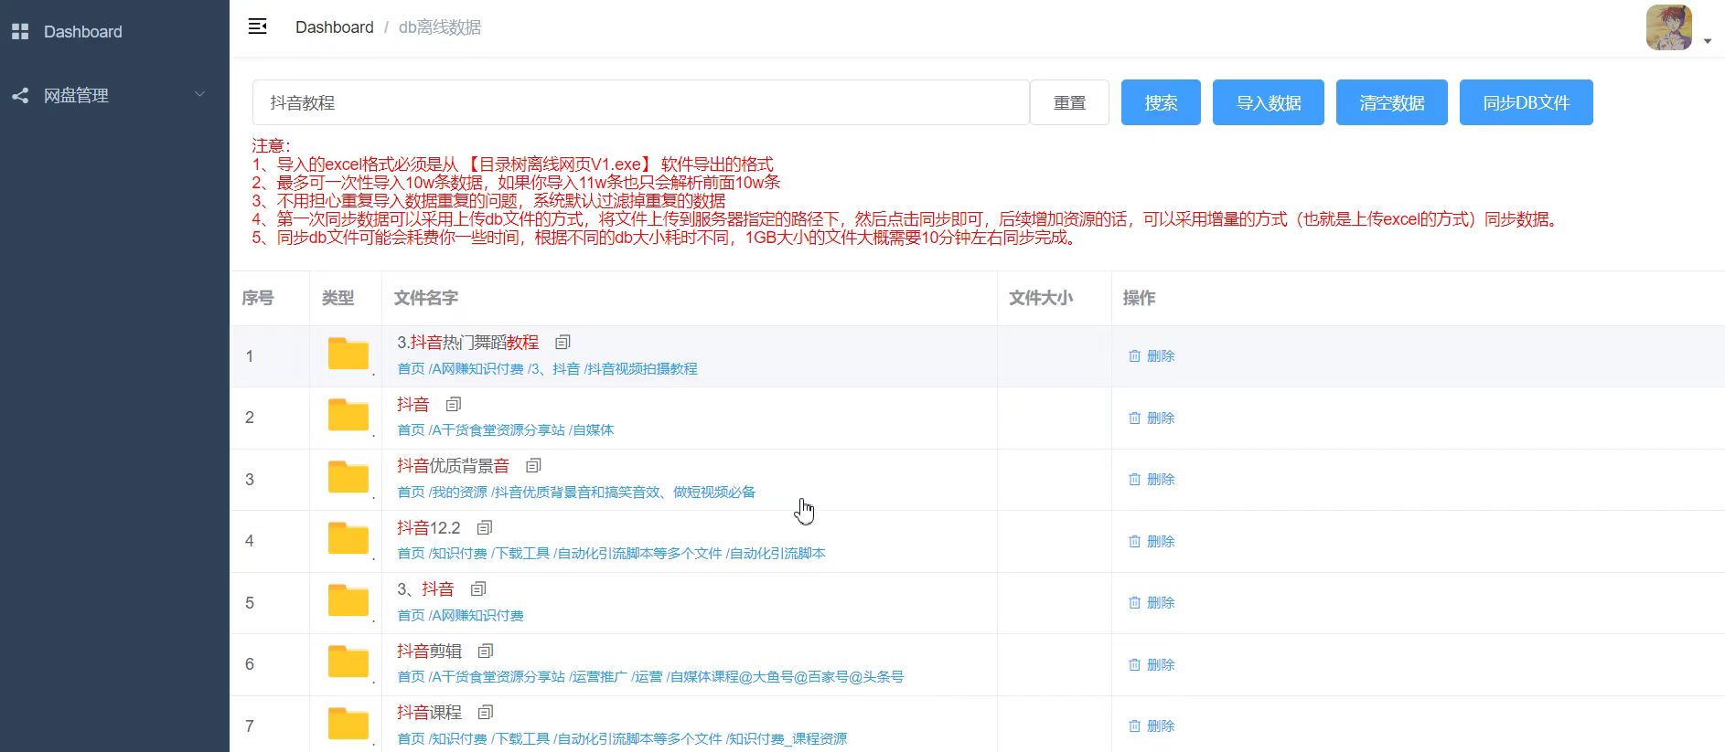Open the path link ending in 自媒体课程@大鱼号@百家号@头条号

[x=650, y=677]
